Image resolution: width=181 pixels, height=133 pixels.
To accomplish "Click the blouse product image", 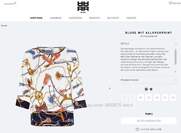I will (51, 86).
